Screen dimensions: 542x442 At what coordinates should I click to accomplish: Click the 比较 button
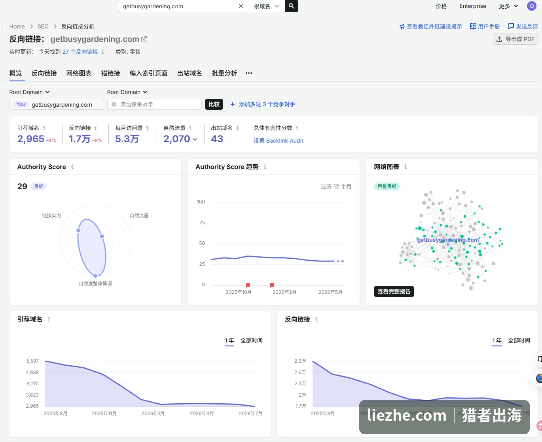coord(214,104)
